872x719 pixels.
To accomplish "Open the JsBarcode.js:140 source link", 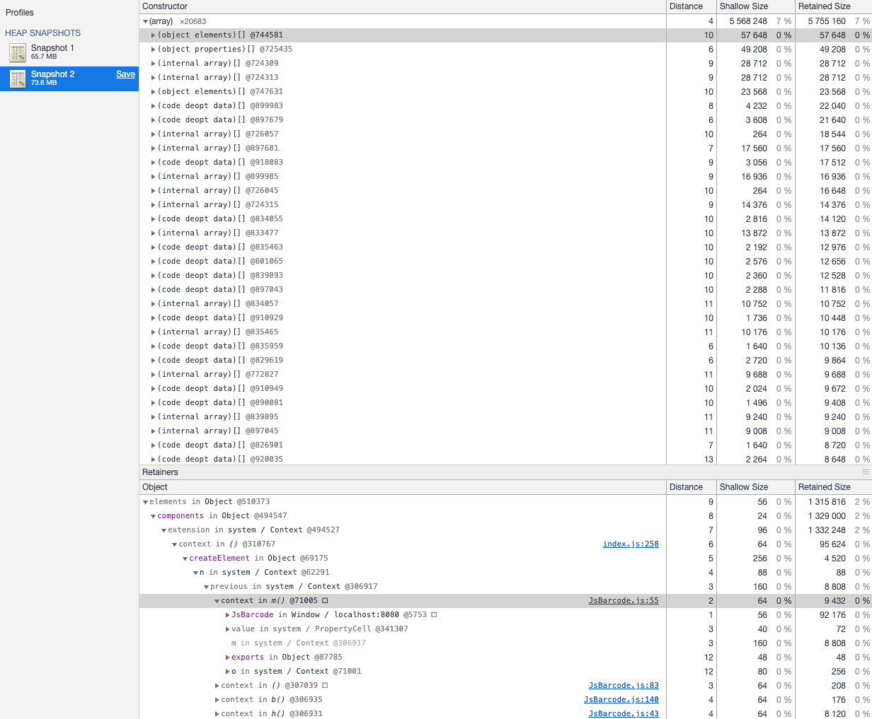I will click(621, 699).
